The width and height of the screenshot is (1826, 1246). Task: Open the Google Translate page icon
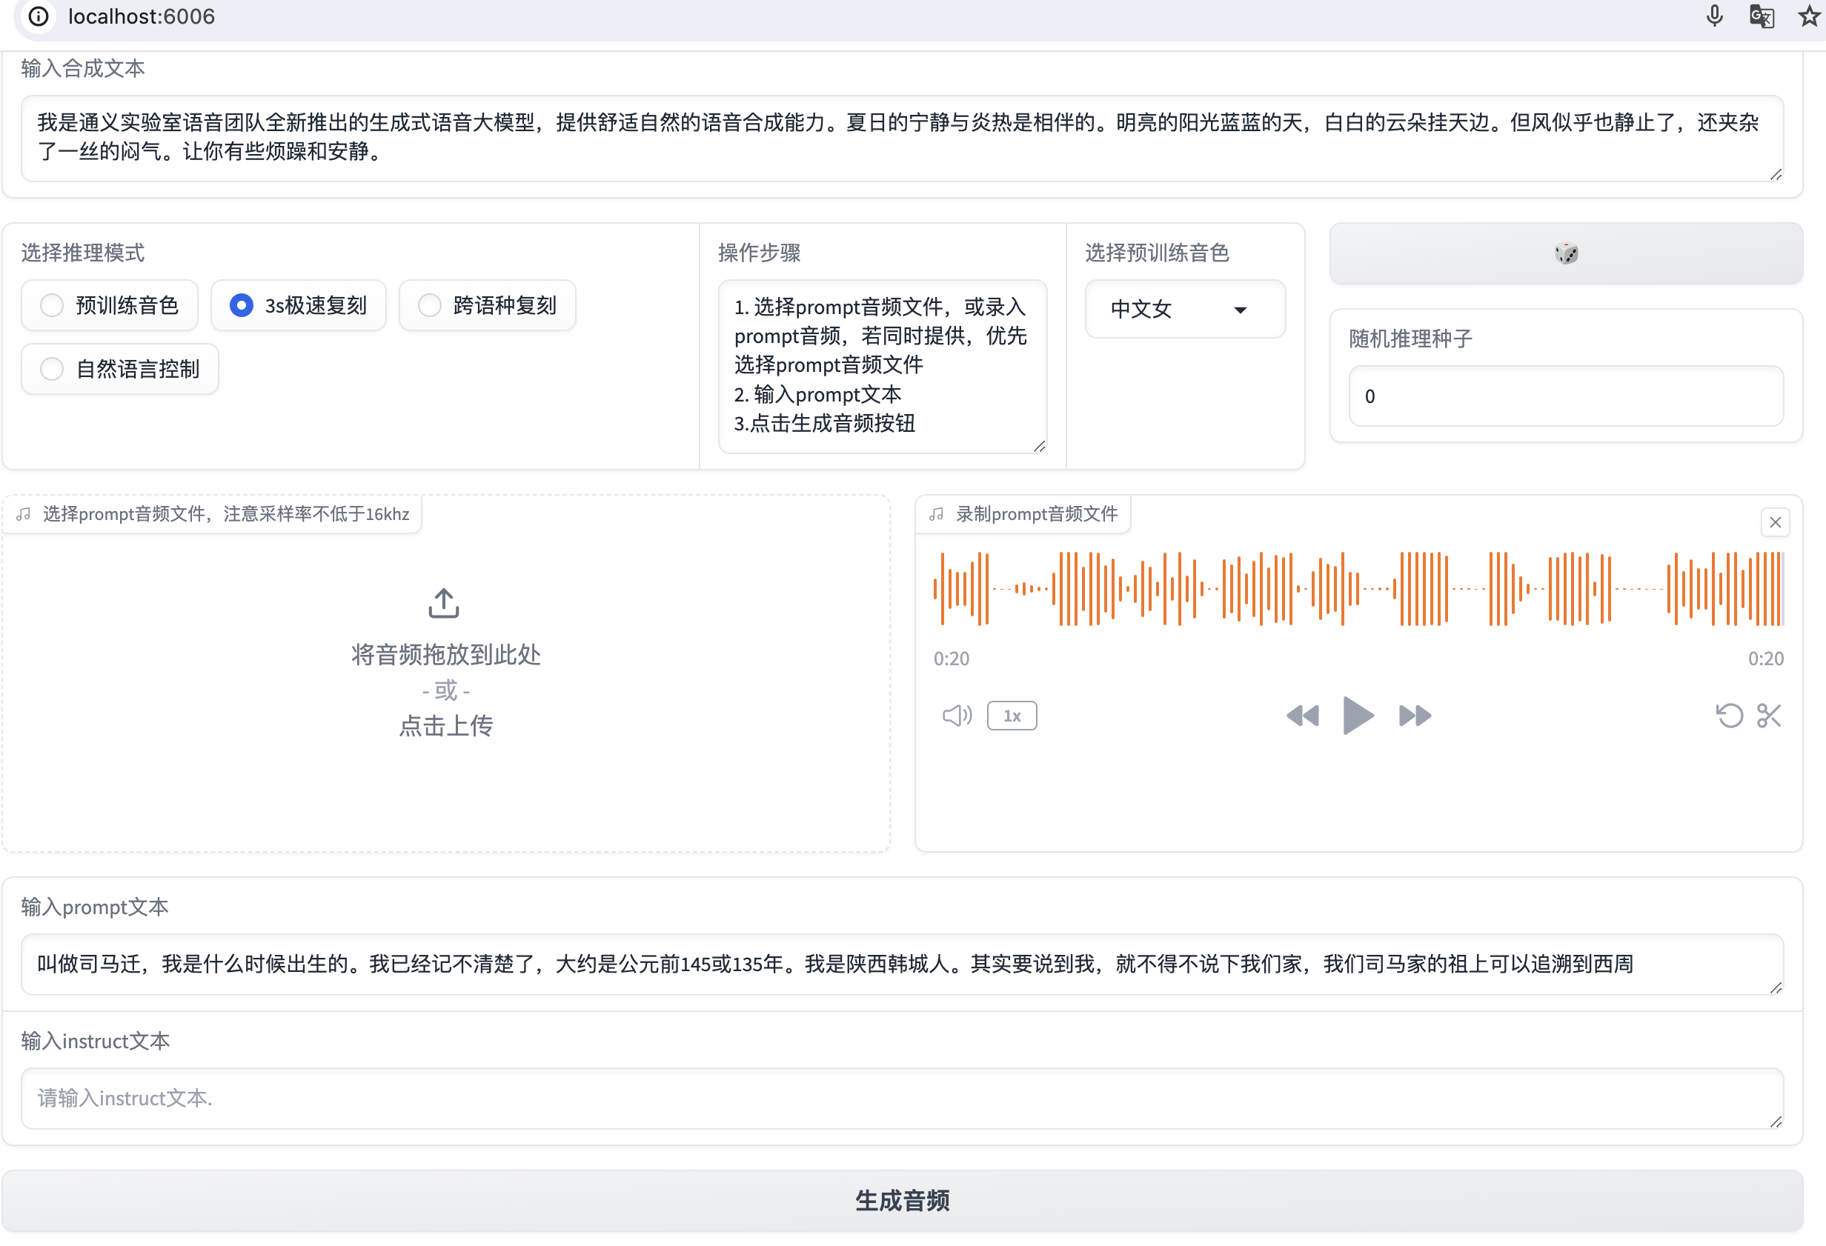[1762, 16]
